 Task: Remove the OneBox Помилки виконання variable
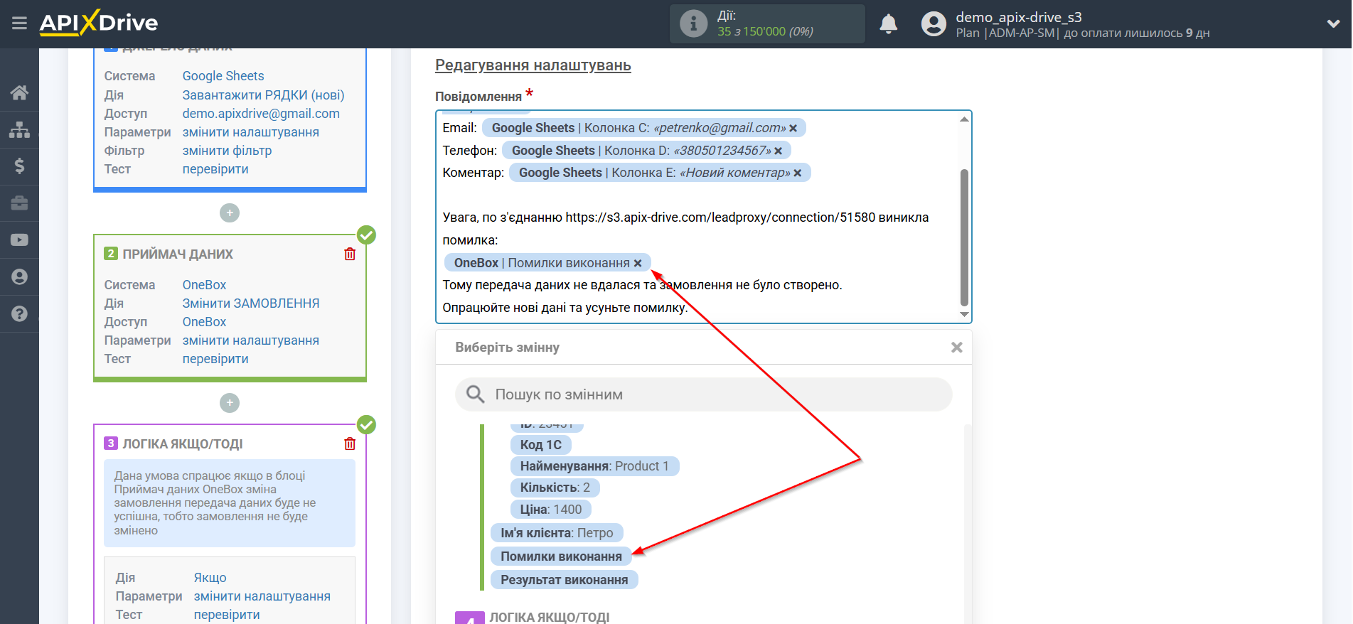click(638, 264)
